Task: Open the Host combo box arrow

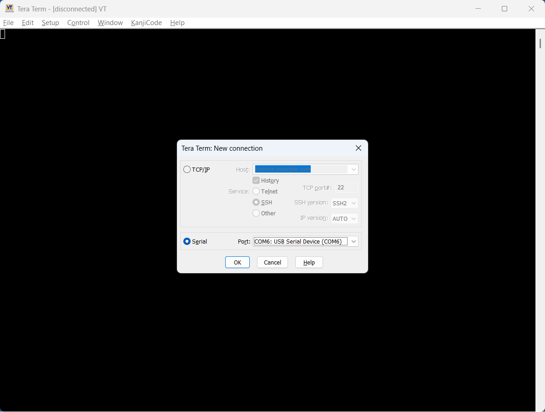Action: [x=353, y=169]
